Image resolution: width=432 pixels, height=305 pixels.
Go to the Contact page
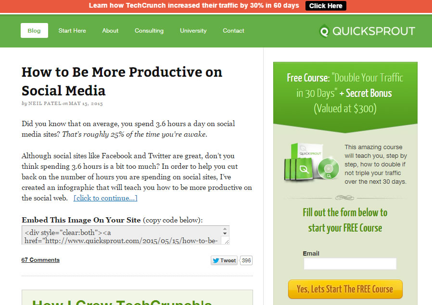pyautogui.click(x=233, y=30)
